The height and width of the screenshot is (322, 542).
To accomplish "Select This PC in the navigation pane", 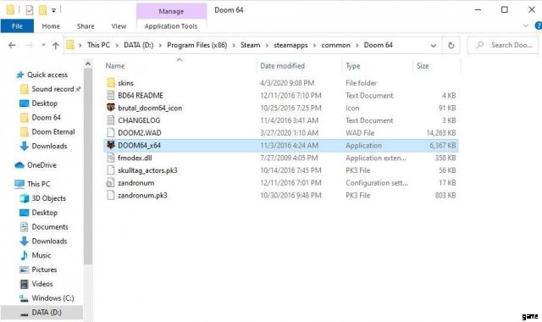I will click(x=38, y=184).
